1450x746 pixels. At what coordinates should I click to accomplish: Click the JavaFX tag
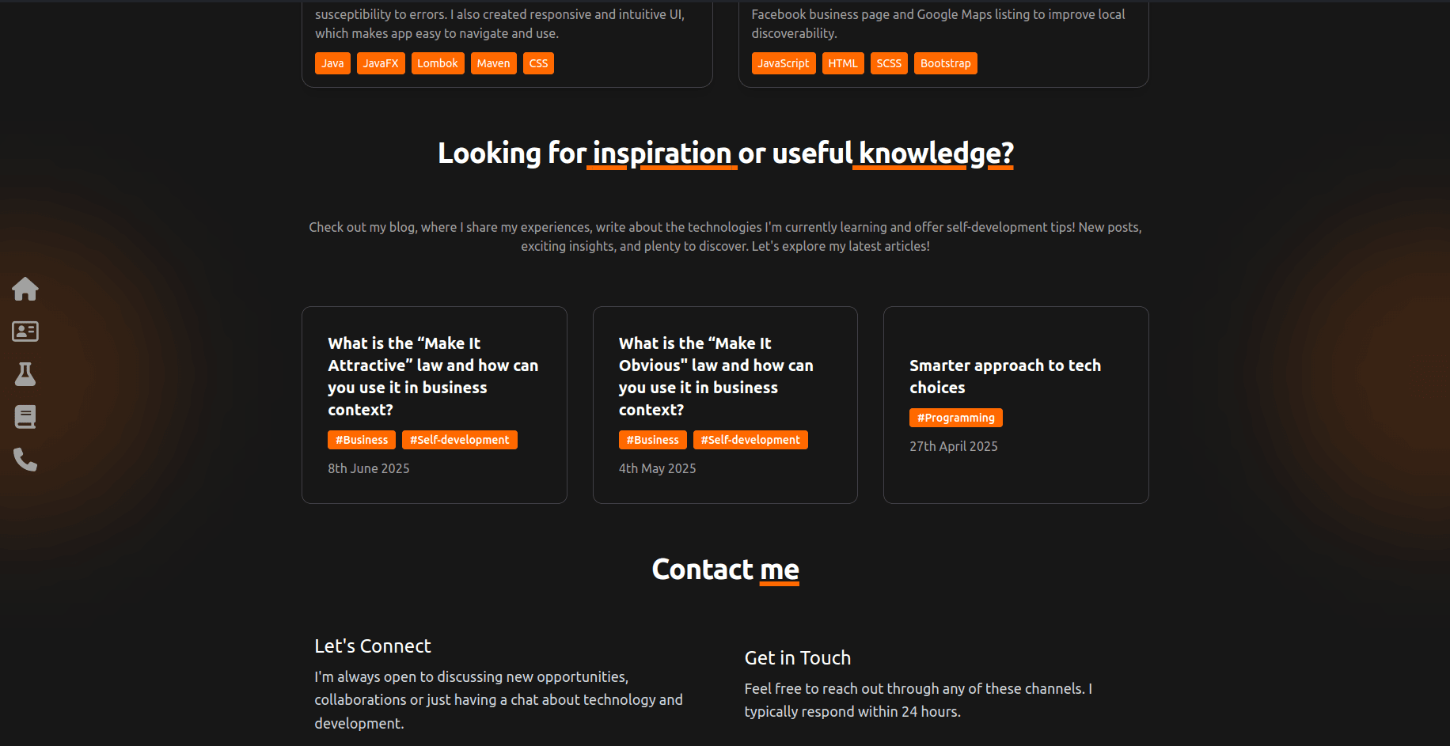tap(381, 63)
